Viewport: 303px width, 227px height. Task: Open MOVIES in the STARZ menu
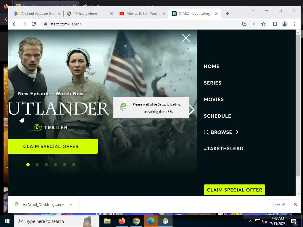(214, 99)
